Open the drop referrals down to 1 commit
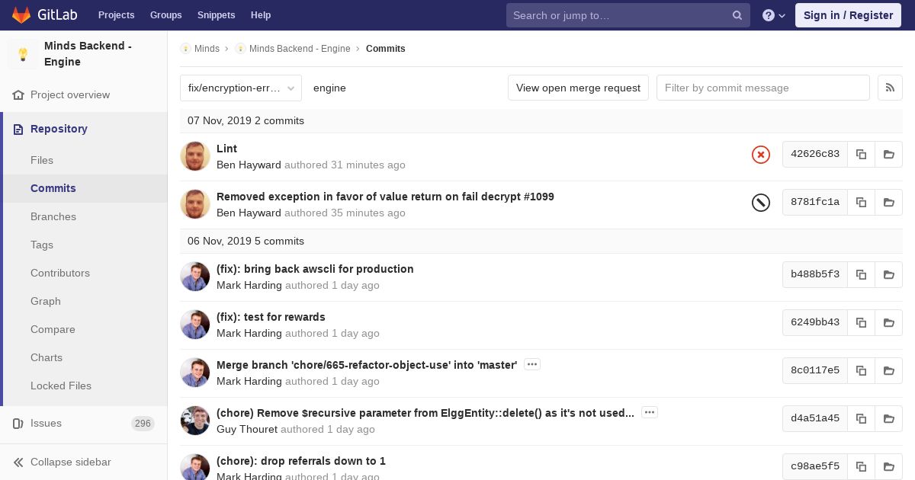The width and height of the screenshot is (915, 480). 301,461
